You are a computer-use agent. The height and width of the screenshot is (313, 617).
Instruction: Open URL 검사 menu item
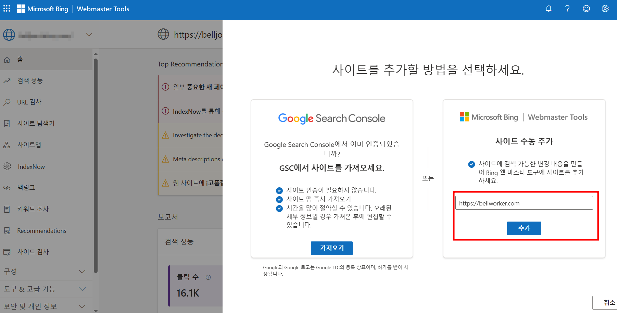pos(46,102)
